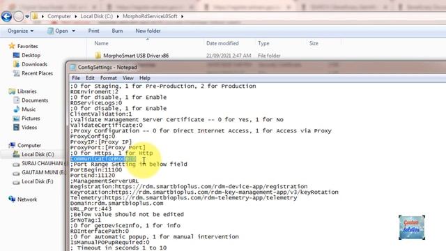Open the Edit menu in Notepad

(90, 78)
